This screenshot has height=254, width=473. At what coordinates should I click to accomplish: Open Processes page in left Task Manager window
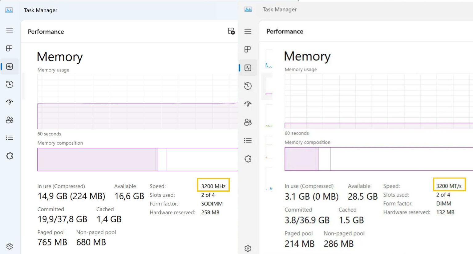tap(10, 49)
